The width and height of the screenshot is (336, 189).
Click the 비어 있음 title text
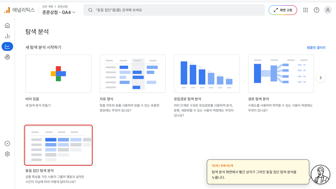point(32,99)
